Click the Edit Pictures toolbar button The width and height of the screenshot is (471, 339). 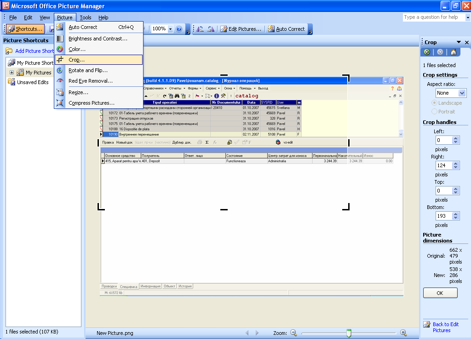(x=241, y=29)
